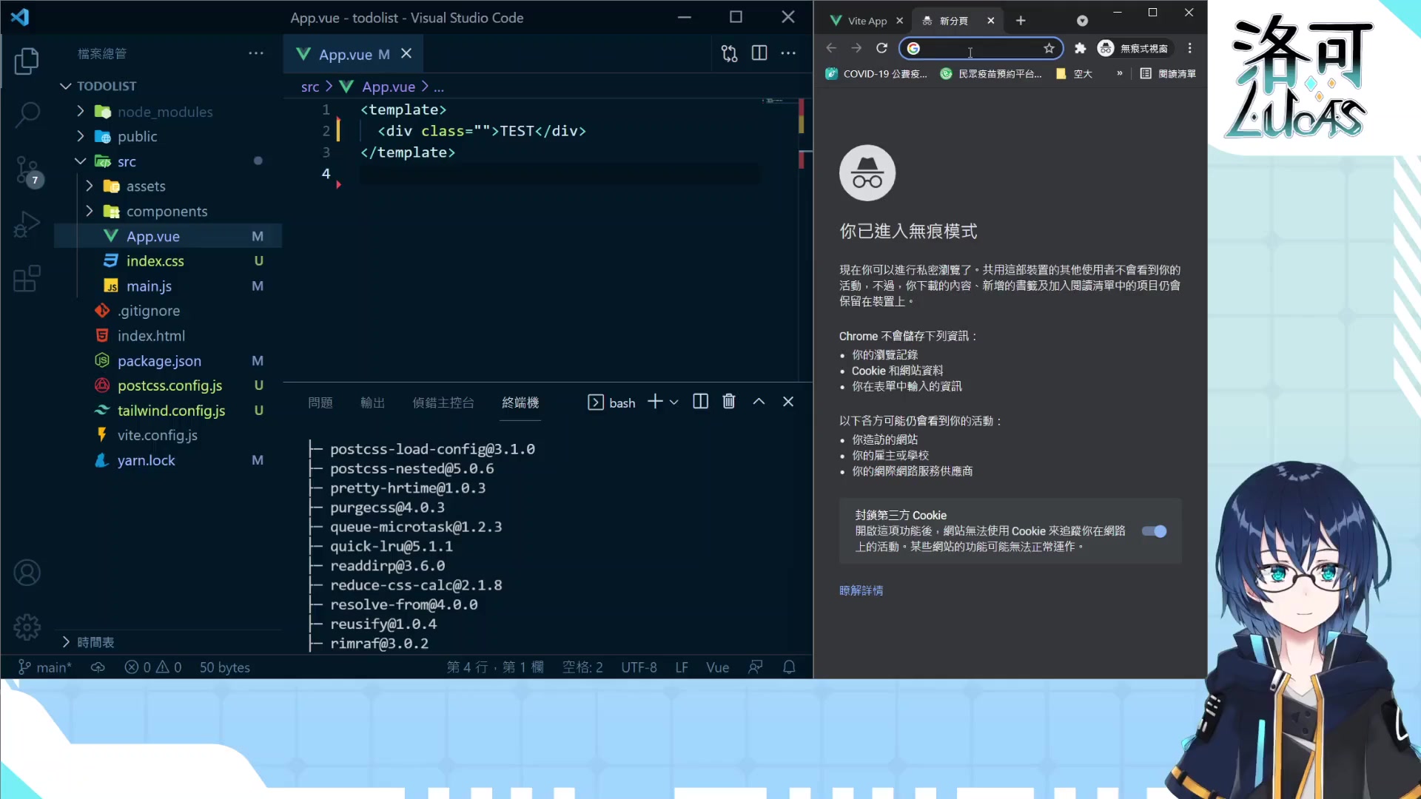The width and height of the screenshot is (1421, 799).
Task: Open the terminal profile dropdown next to bash
Action: 674,402
